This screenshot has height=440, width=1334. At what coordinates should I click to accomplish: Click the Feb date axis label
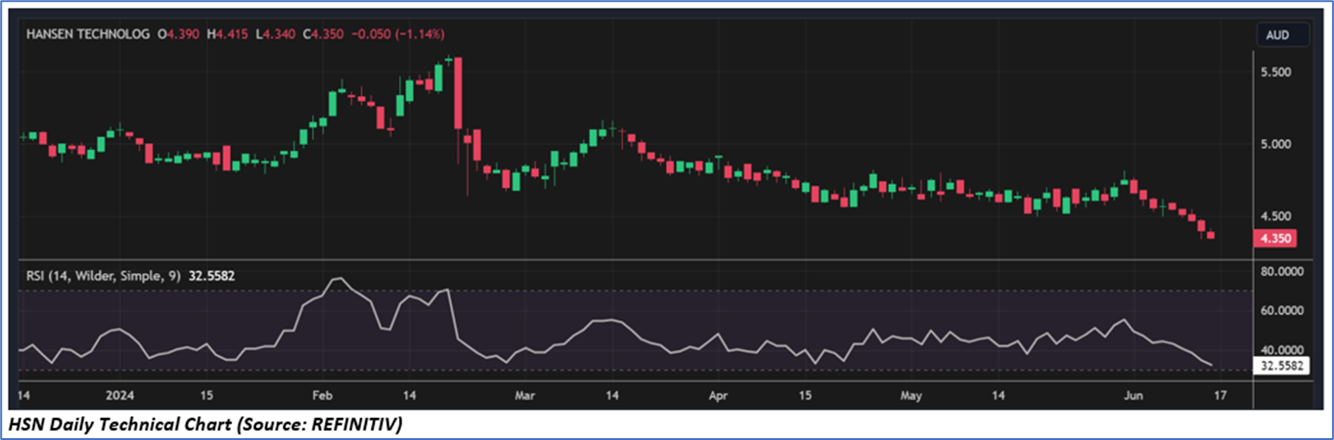322,395
